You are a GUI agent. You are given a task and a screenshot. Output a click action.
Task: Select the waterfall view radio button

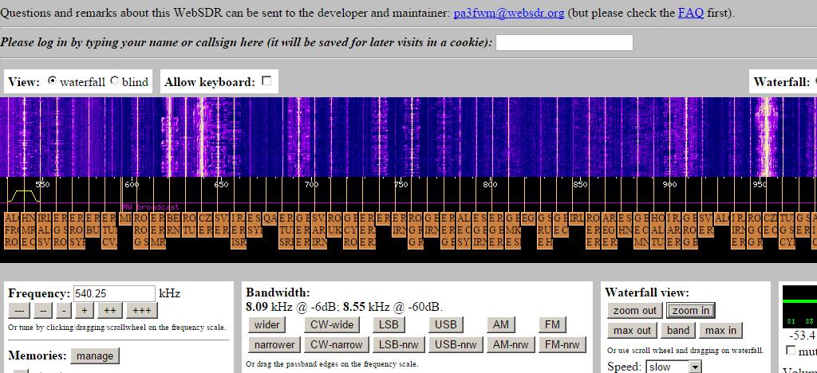(x=52, y=80)
